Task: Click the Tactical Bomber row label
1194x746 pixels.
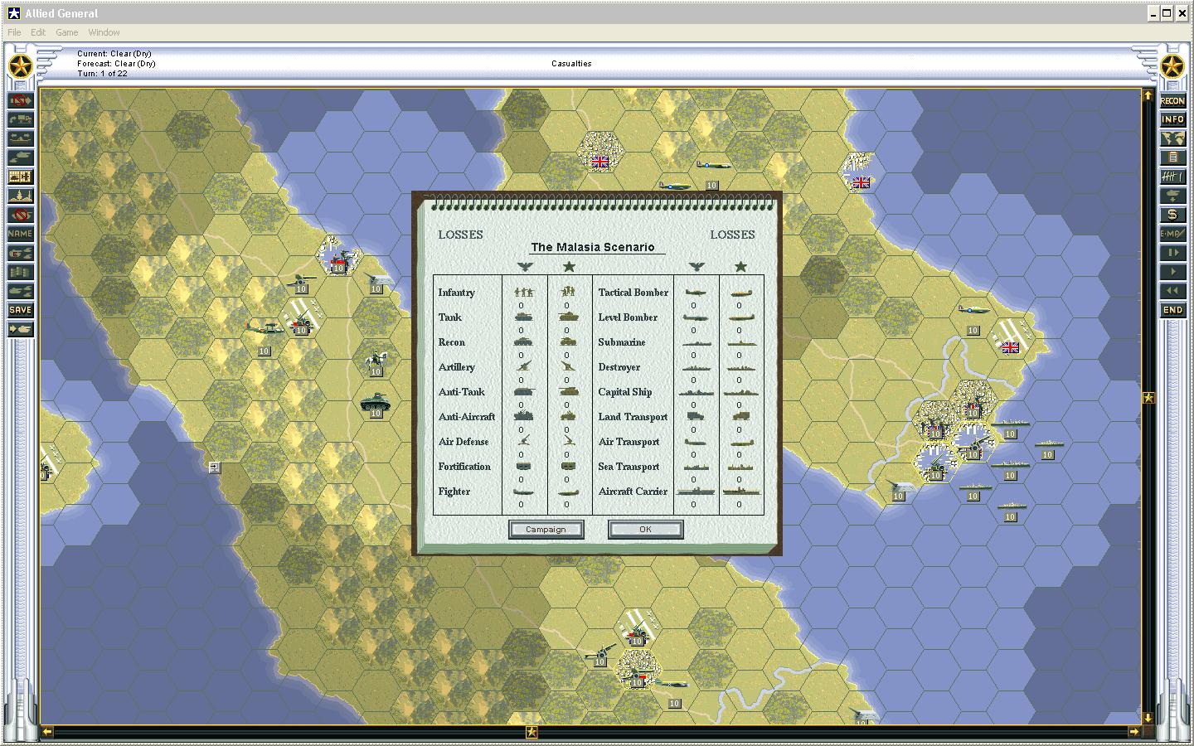Action: pos(633,293)
